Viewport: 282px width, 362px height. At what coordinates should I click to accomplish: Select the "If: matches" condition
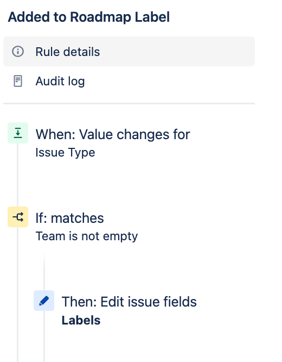pyautogui.click(x=69, y=218)
